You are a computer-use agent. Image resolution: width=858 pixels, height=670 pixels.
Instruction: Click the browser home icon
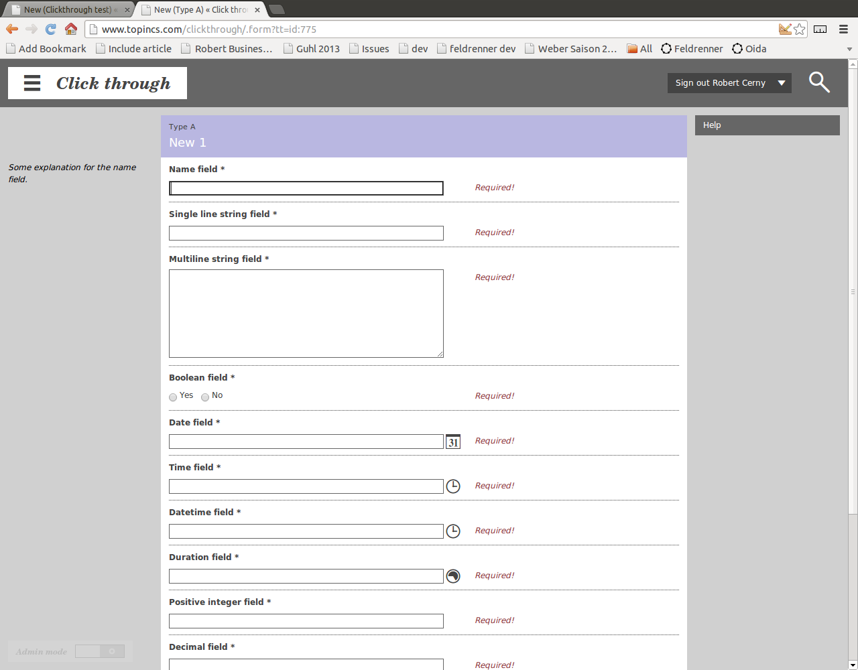point(71,29)
